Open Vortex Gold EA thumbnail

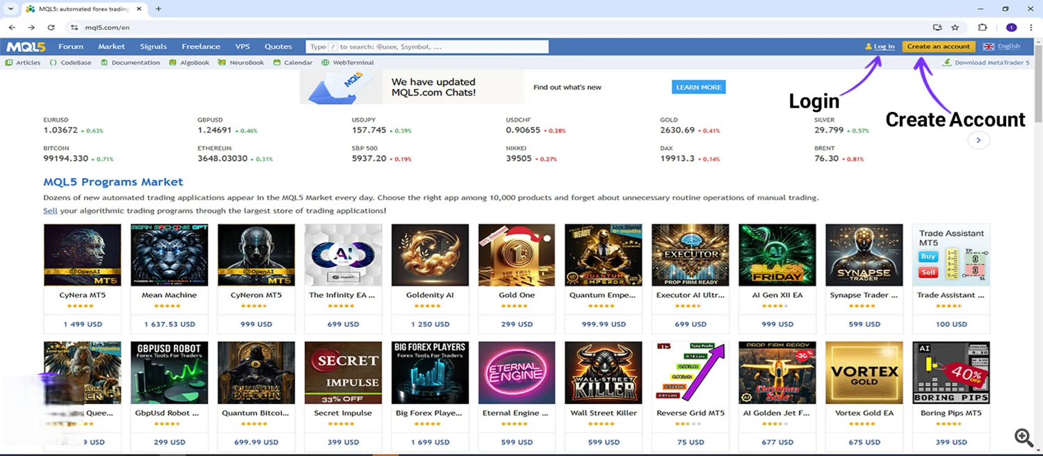(x=864, y=373)
